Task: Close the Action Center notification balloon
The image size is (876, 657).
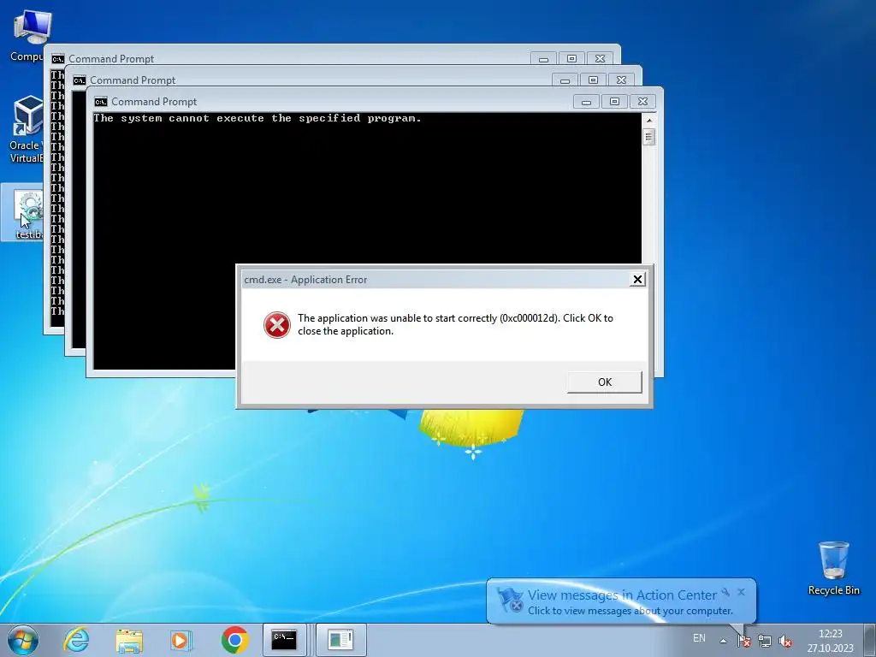Action: (741, 592)
